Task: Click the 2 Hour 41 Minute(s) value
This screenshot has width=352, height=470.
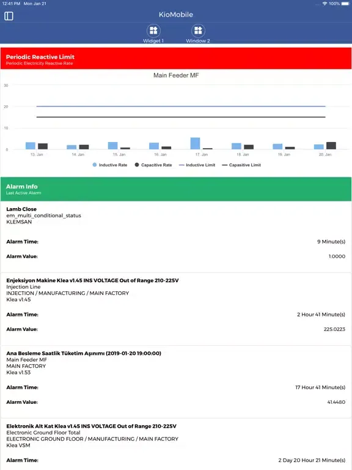Action: click(321, 315)
